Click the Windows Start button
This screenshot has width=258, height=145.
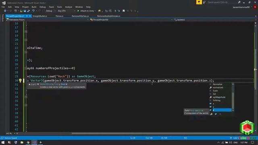click(3, 142)
